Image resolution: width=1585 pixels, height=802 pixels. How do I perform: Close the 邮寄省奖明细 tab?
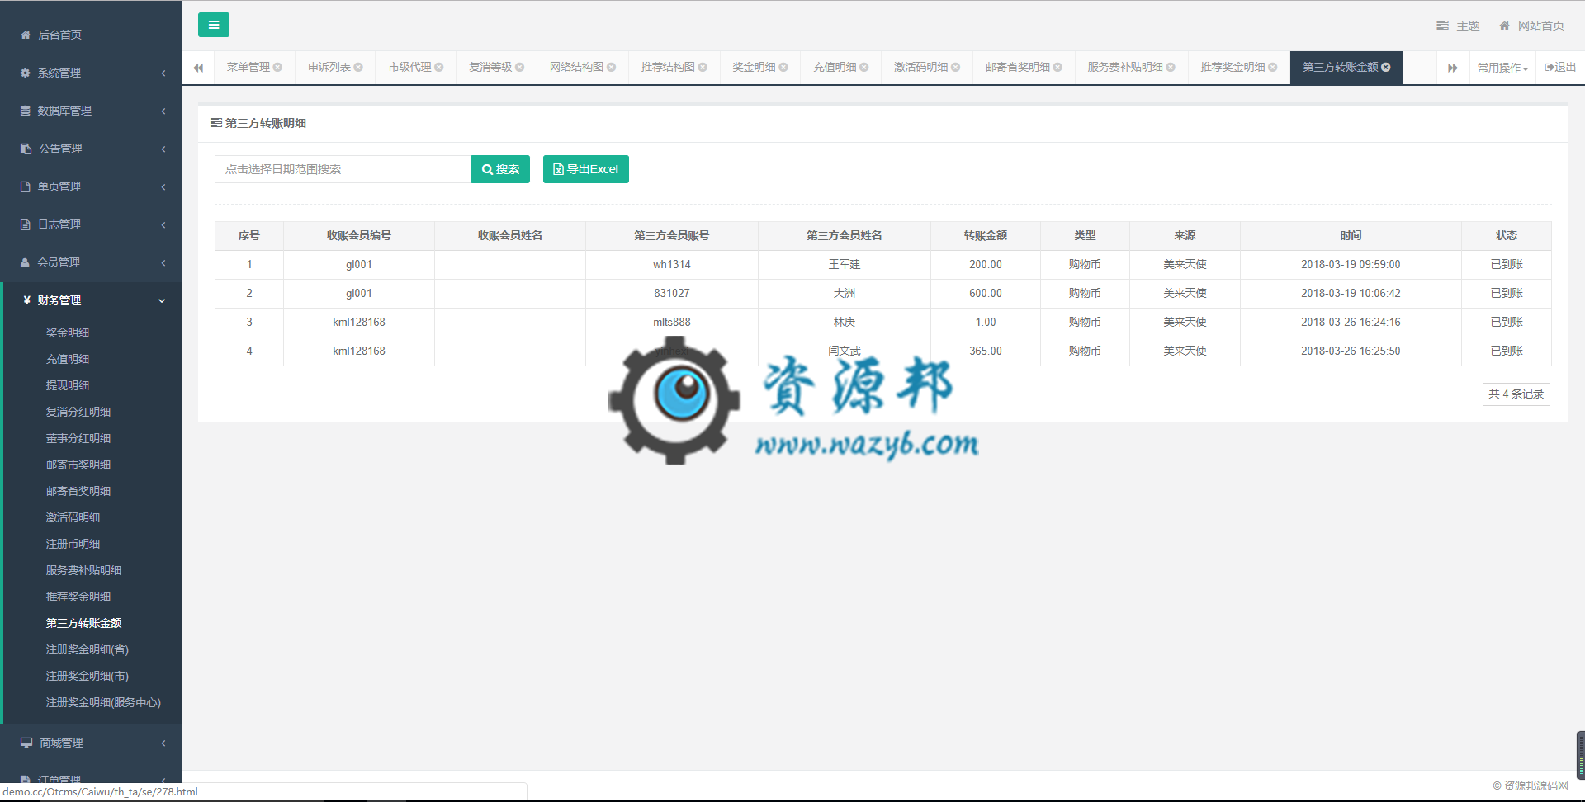click(1058, 68)
